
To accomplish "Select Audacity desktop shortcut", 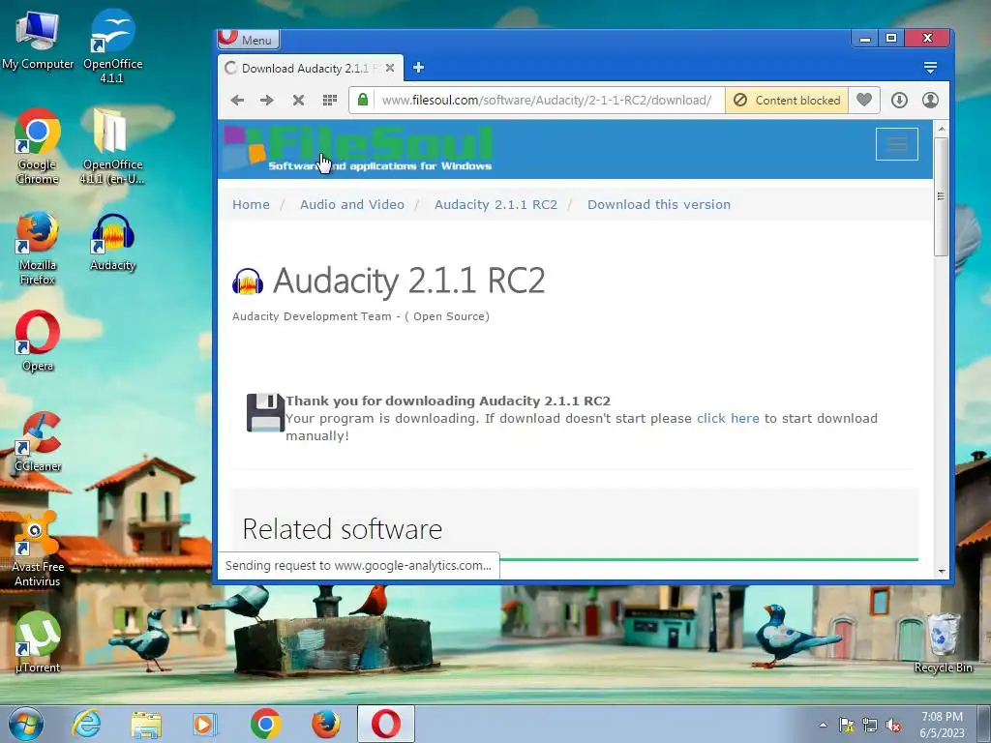I will (112, 243).
